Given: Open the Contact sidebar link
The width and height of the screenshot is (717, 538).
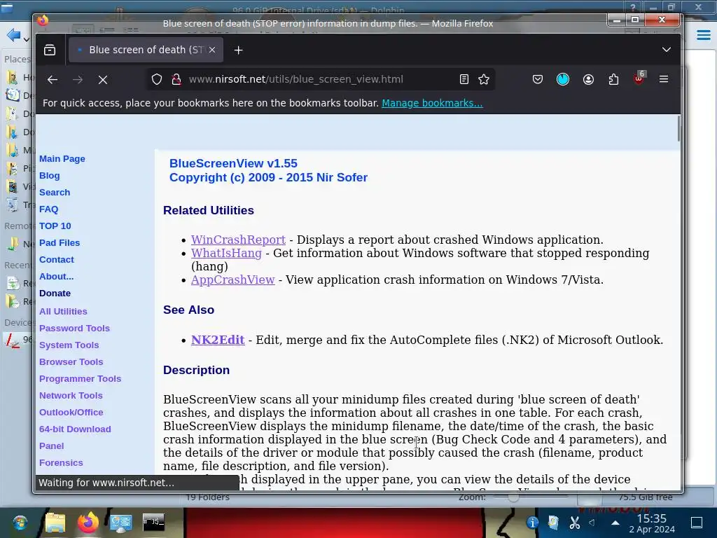Looking at the screenshot, I should [56, 259].
